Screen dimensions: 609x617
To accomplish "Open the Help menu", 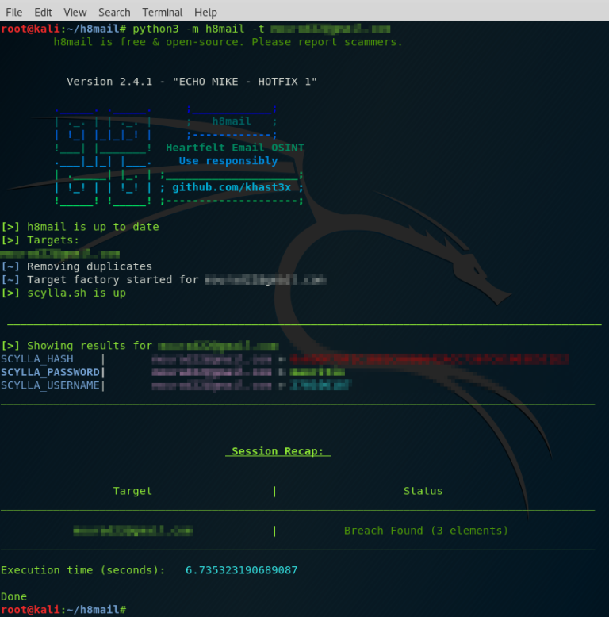I will (x=205, y=13).
